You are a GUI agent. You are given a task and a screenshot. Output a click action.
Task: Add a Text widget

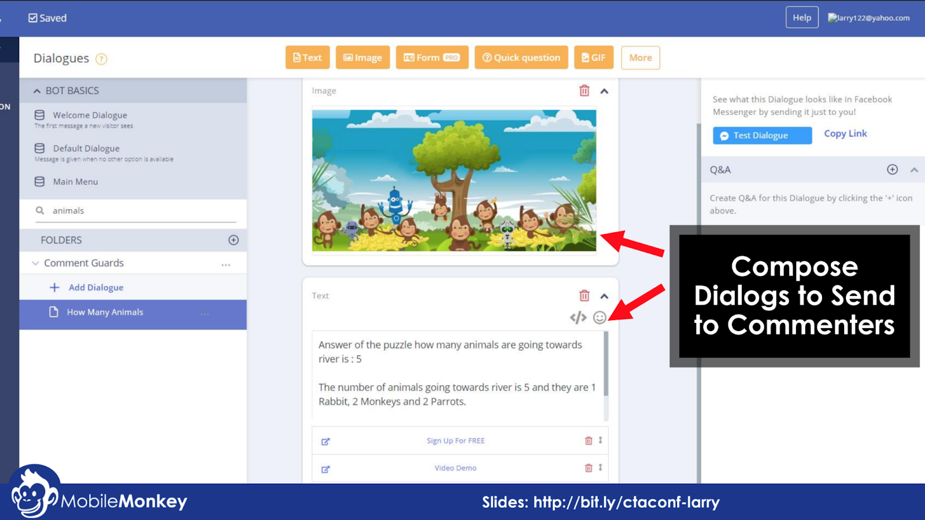click(308, 58)
